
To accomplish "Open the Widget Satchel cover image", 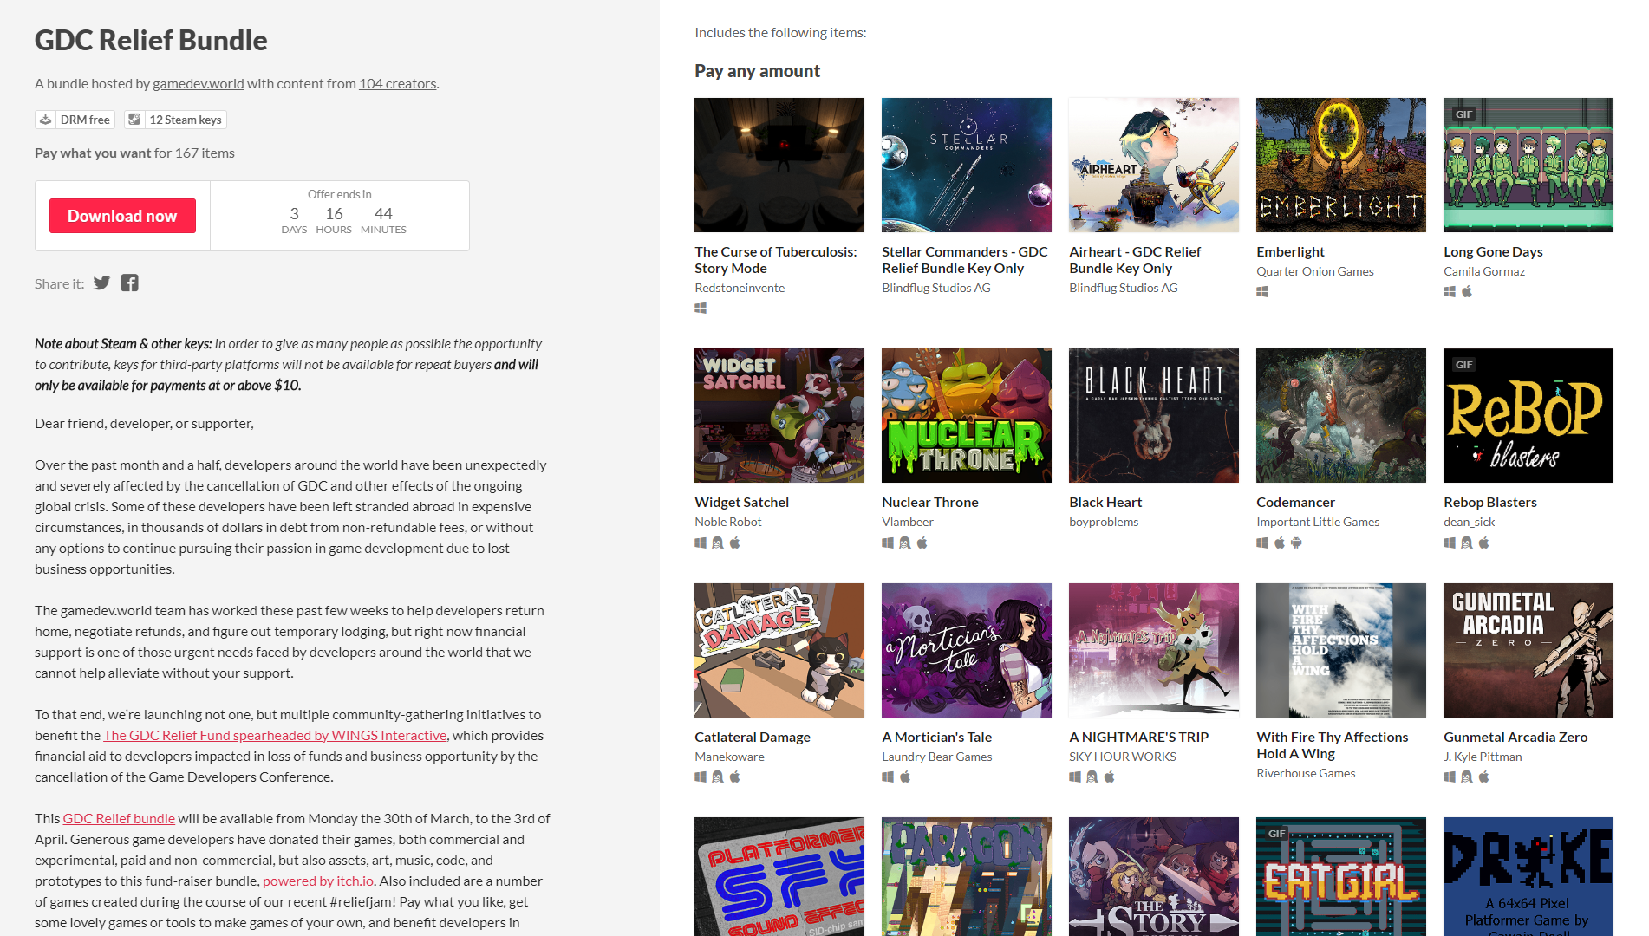I will click(779, 415).
